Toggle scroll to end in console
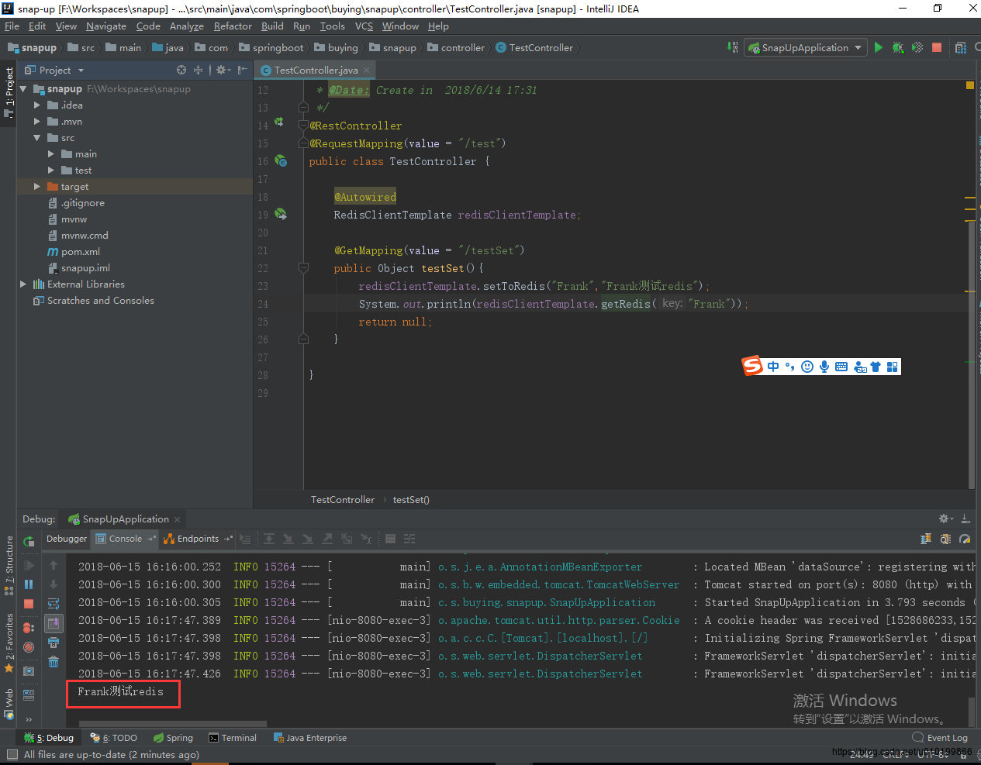Image resolution: width=981 pixels, height=765 pixels. [54, 623]
